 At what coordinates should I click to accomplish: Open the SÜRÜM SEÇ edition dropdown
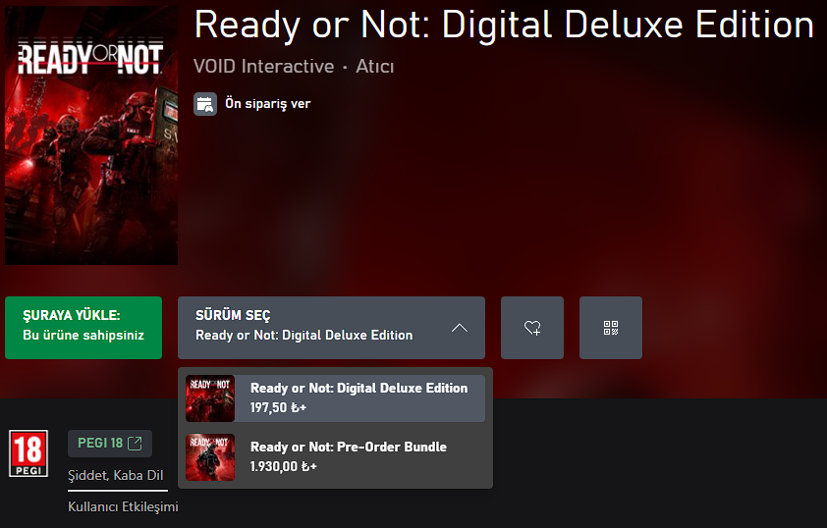(331, 328)
